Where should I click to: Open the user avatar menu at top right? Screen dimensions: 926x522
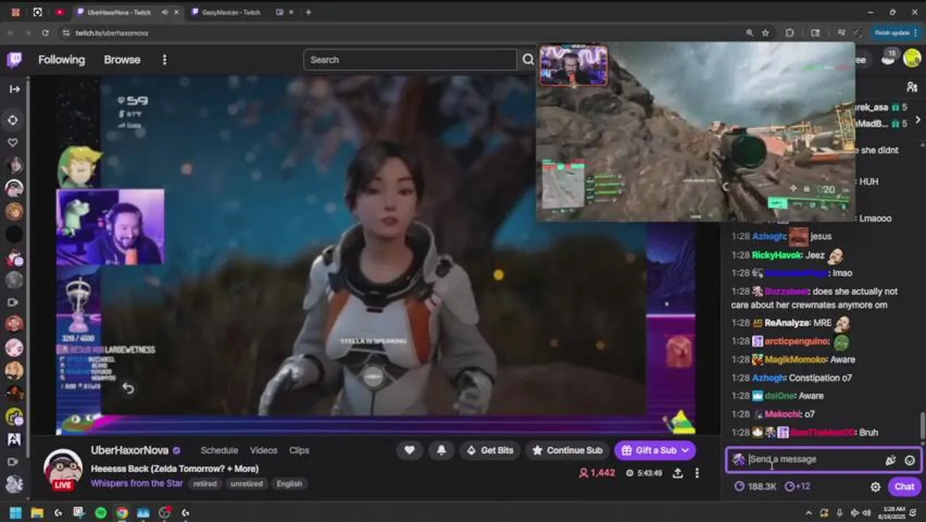911,59
